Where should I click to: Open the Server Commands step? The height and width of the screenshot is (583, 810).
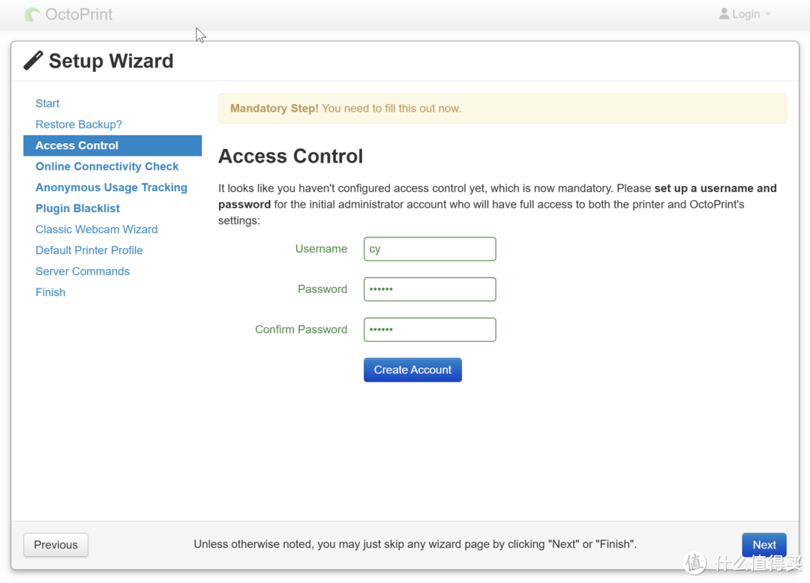tap(82, 271)
